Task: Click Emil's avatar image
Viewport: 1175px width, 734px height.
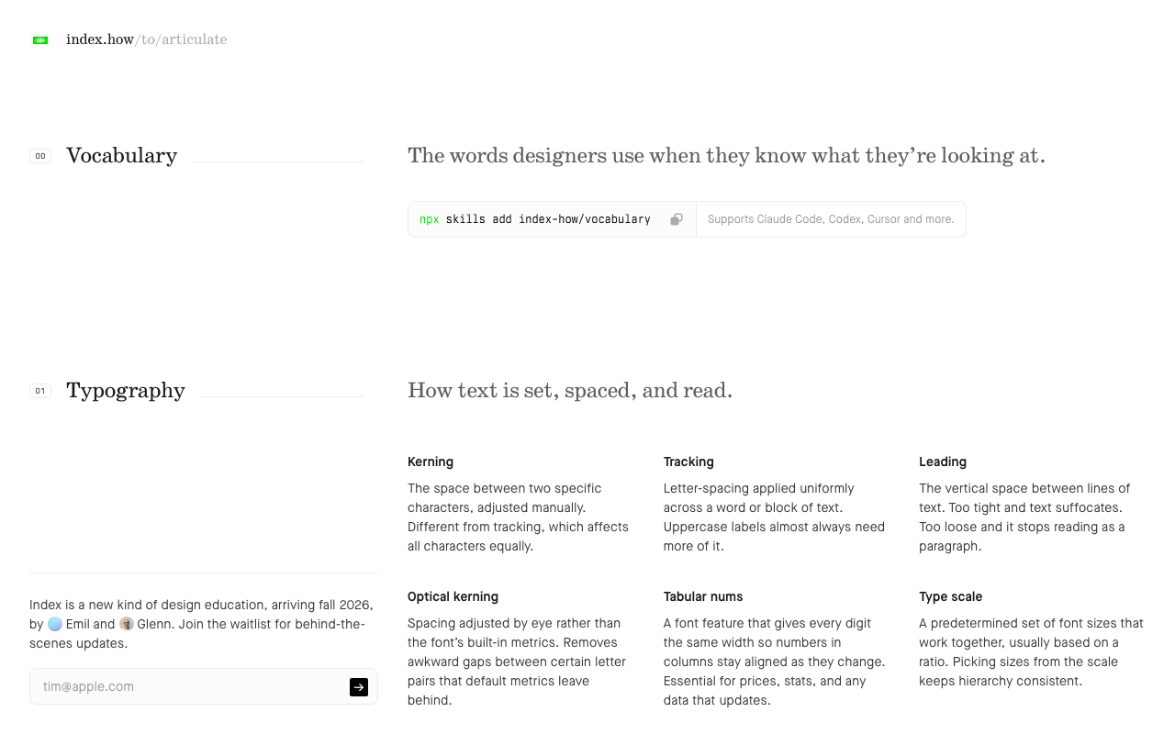Action: tap(55, 624)
